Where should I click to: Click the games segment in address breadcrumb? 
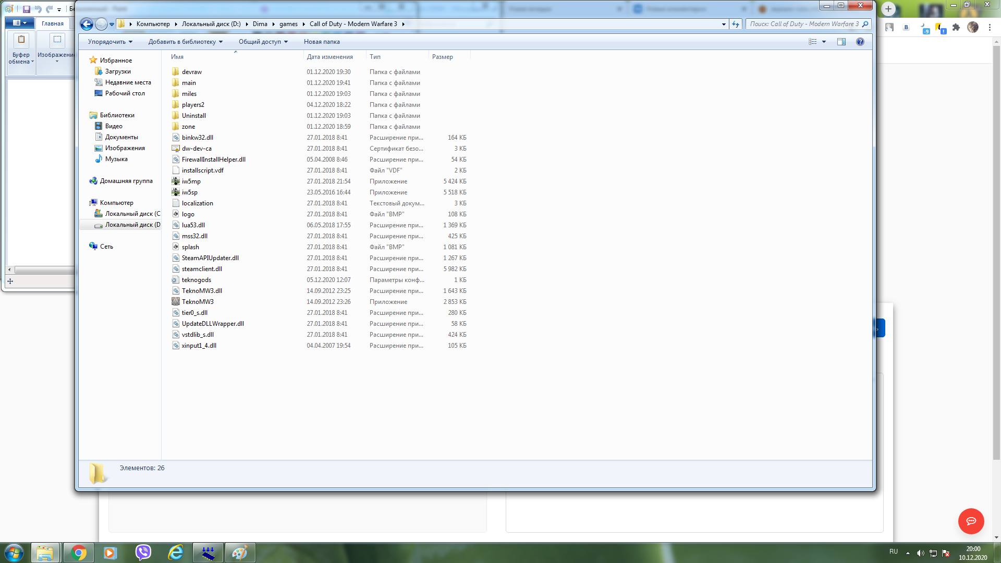tap(288, 24)
